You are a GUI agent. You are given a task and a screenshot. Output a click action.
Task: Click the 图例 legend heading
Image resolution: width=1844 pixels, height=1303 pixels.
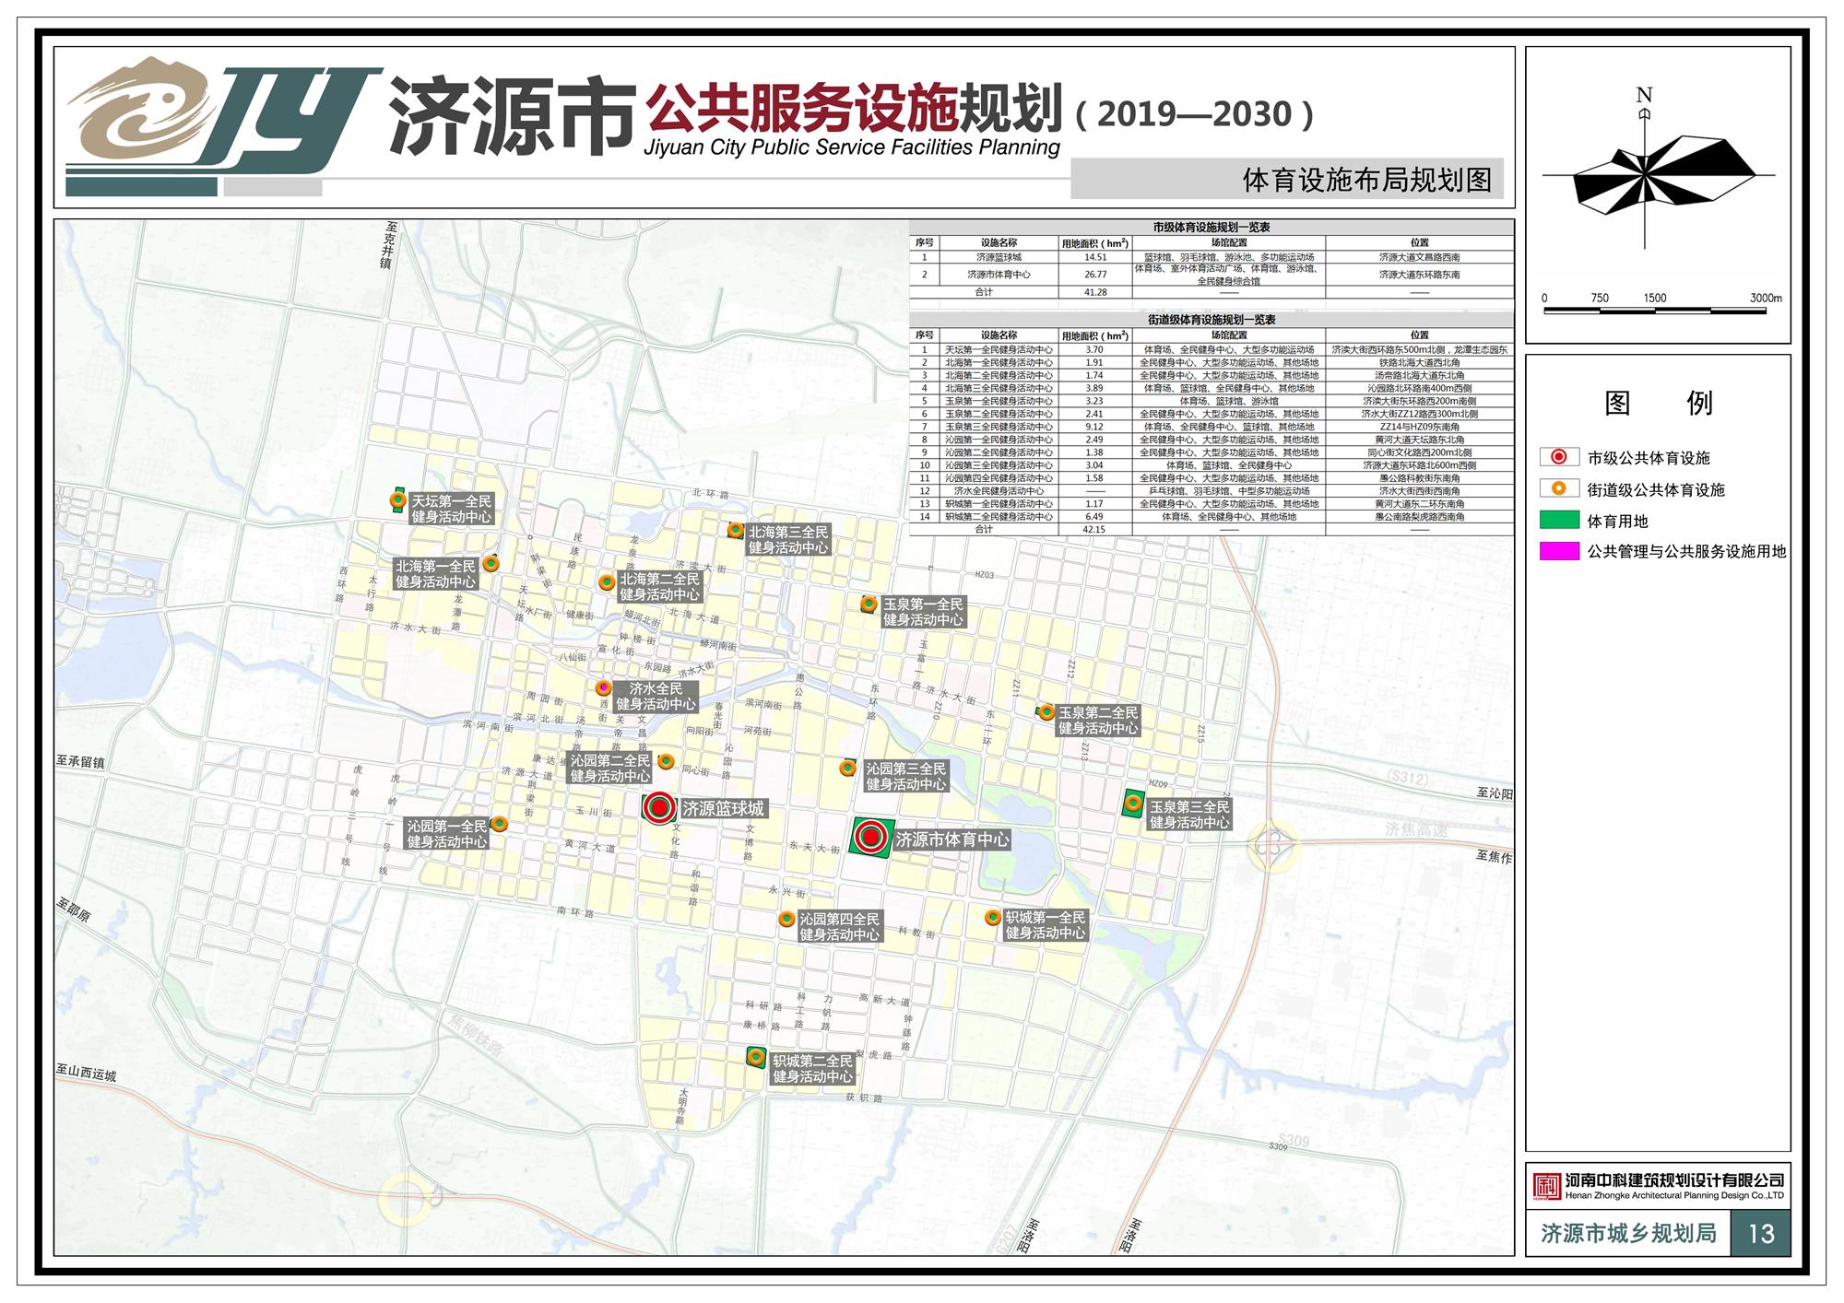point(1659,403)
